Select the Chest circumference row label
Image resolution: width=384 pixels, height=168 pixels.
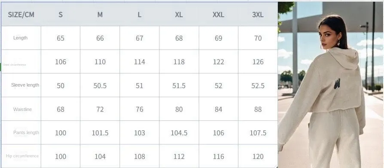[14, 65]
